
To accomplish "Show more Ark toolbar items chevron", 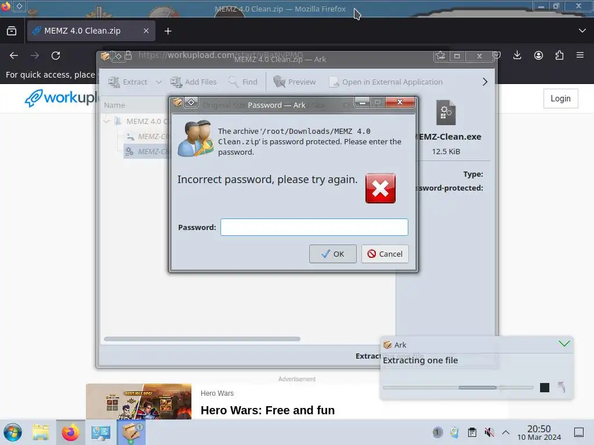I will 485,82.
